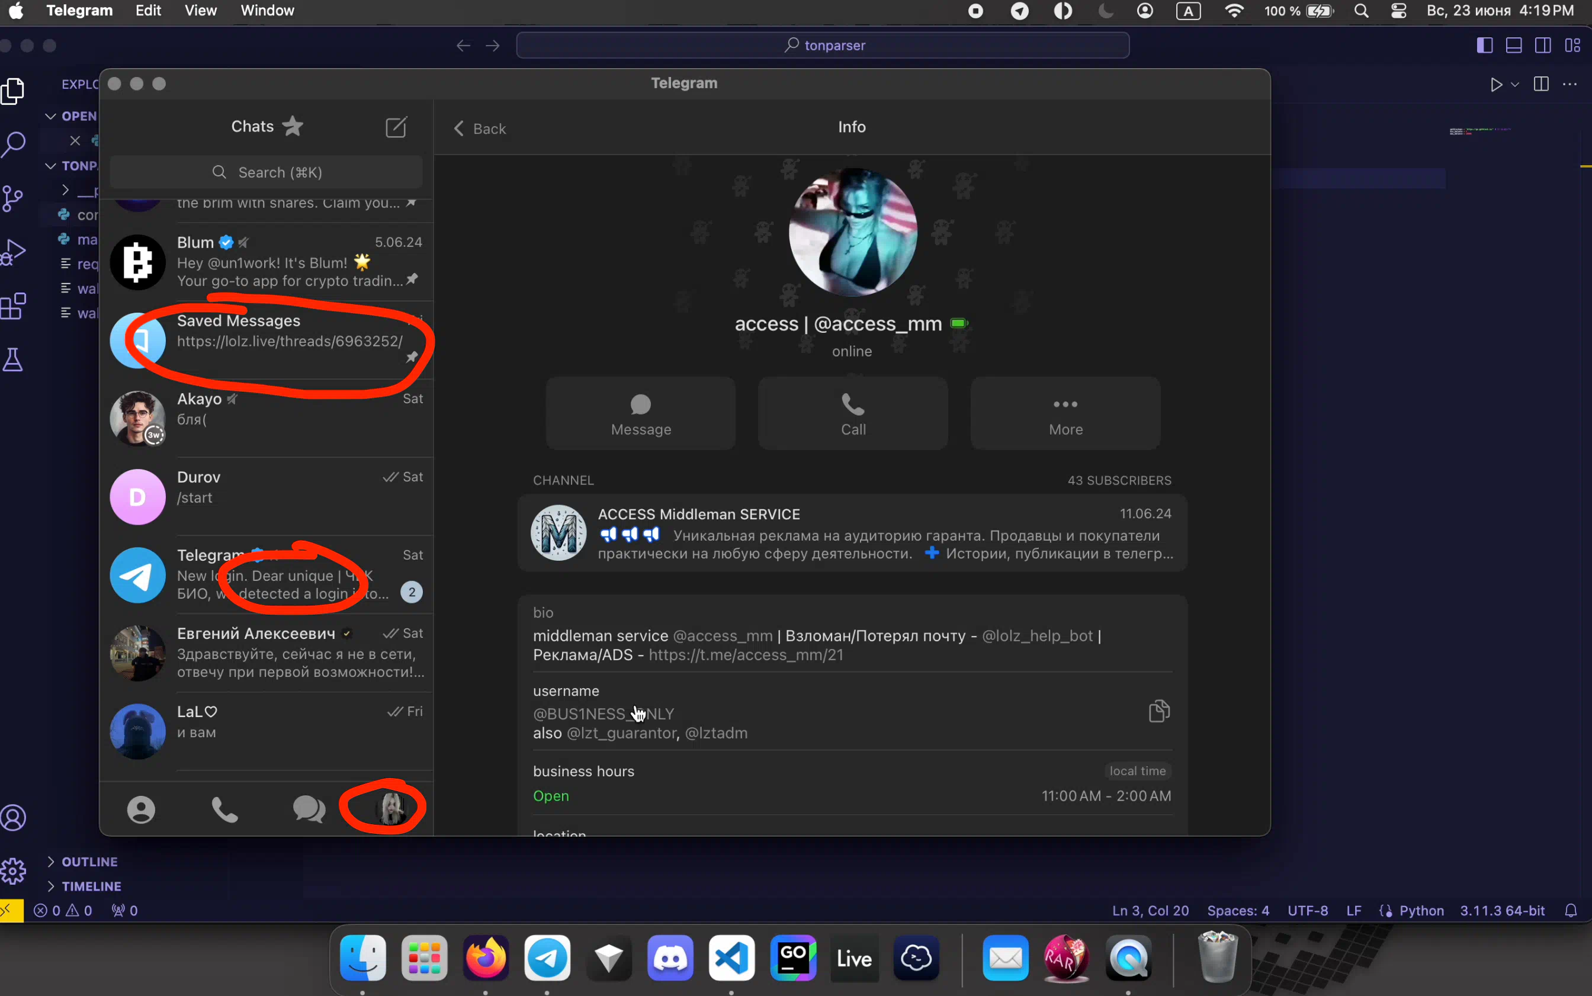Open the Saved Messages chat
This screenshot has width=1592, height=996.
pyautogui.click(x=266, y=340)
